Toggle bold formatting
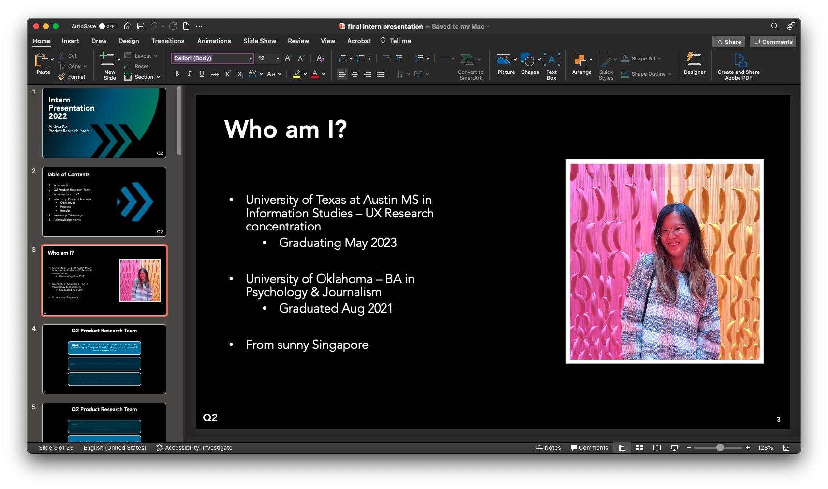 177,74
